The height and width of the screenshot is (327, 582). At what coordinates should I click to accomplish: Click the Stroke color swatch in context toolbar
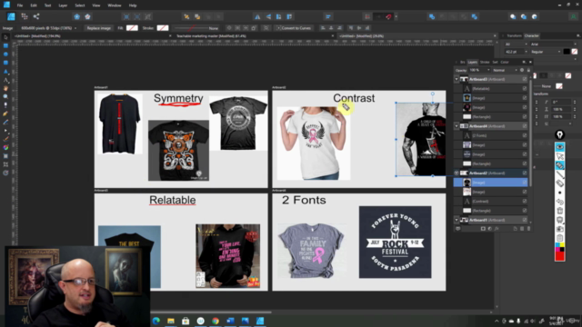[163, 28]
